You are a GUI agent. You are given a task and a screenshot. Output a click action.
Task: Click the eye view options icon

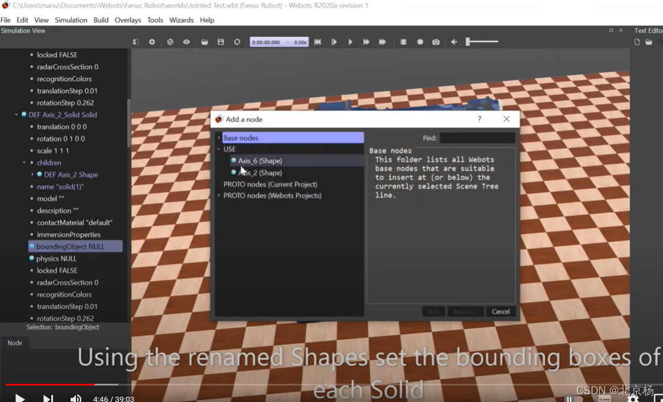187,42
